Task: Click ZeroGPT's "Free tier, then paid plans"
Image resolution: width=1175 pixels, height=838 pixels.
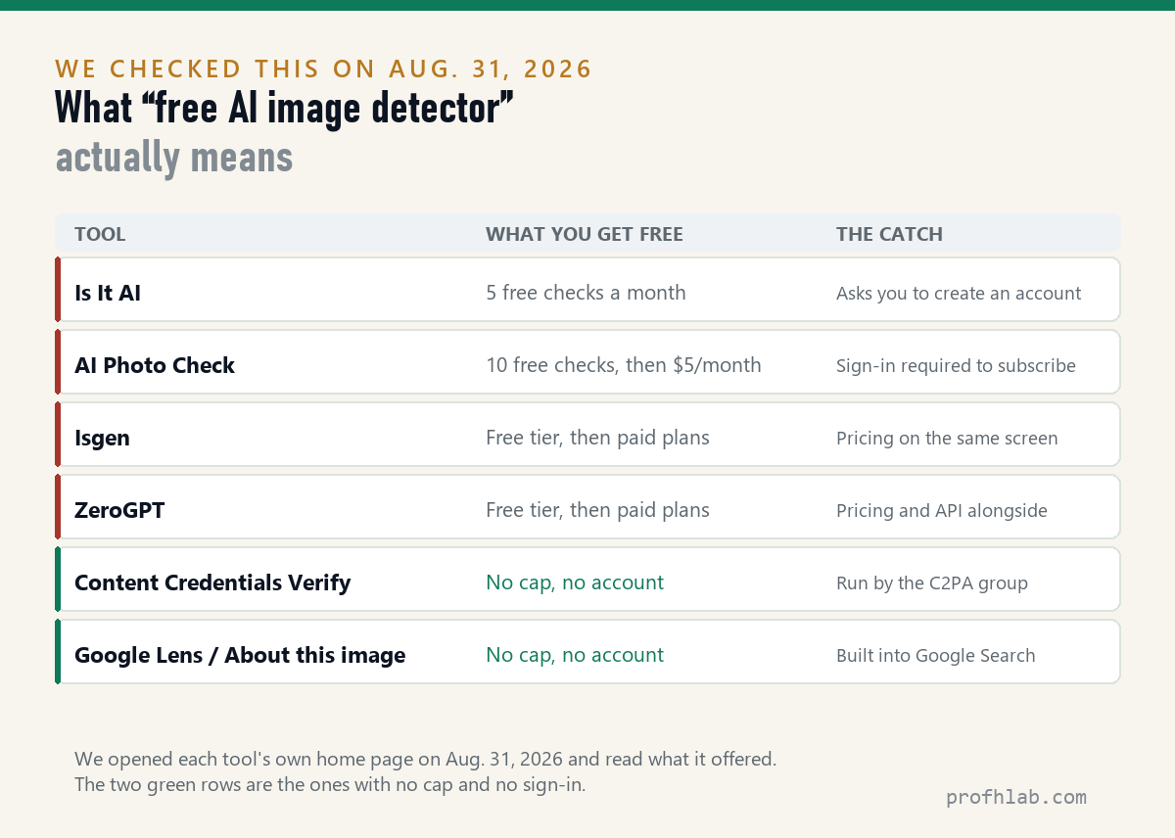Action: [x=597, y=510]
